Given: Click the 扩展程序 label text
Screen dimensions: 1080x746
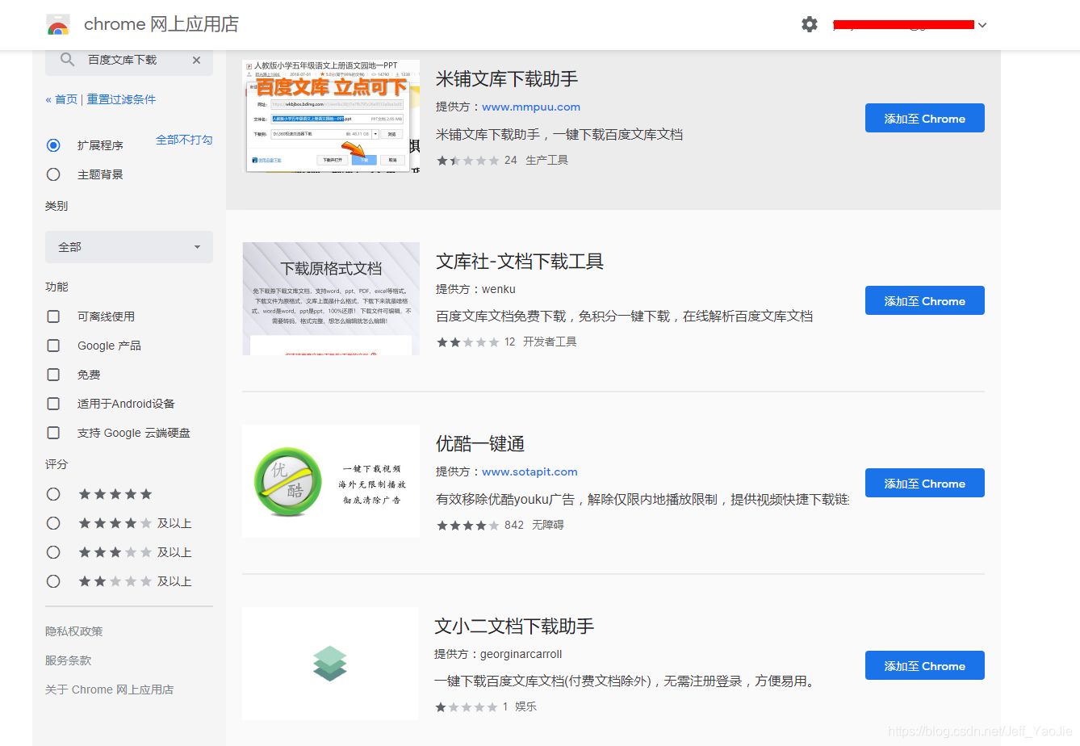Looking at the screenshot, I should (x=100, y=145).
